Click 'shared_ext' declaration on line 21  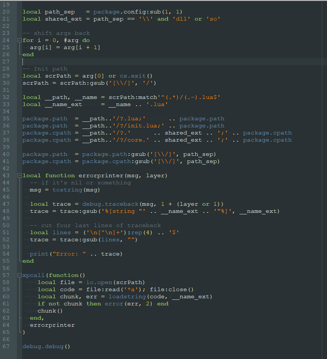[x=64, y=19]
